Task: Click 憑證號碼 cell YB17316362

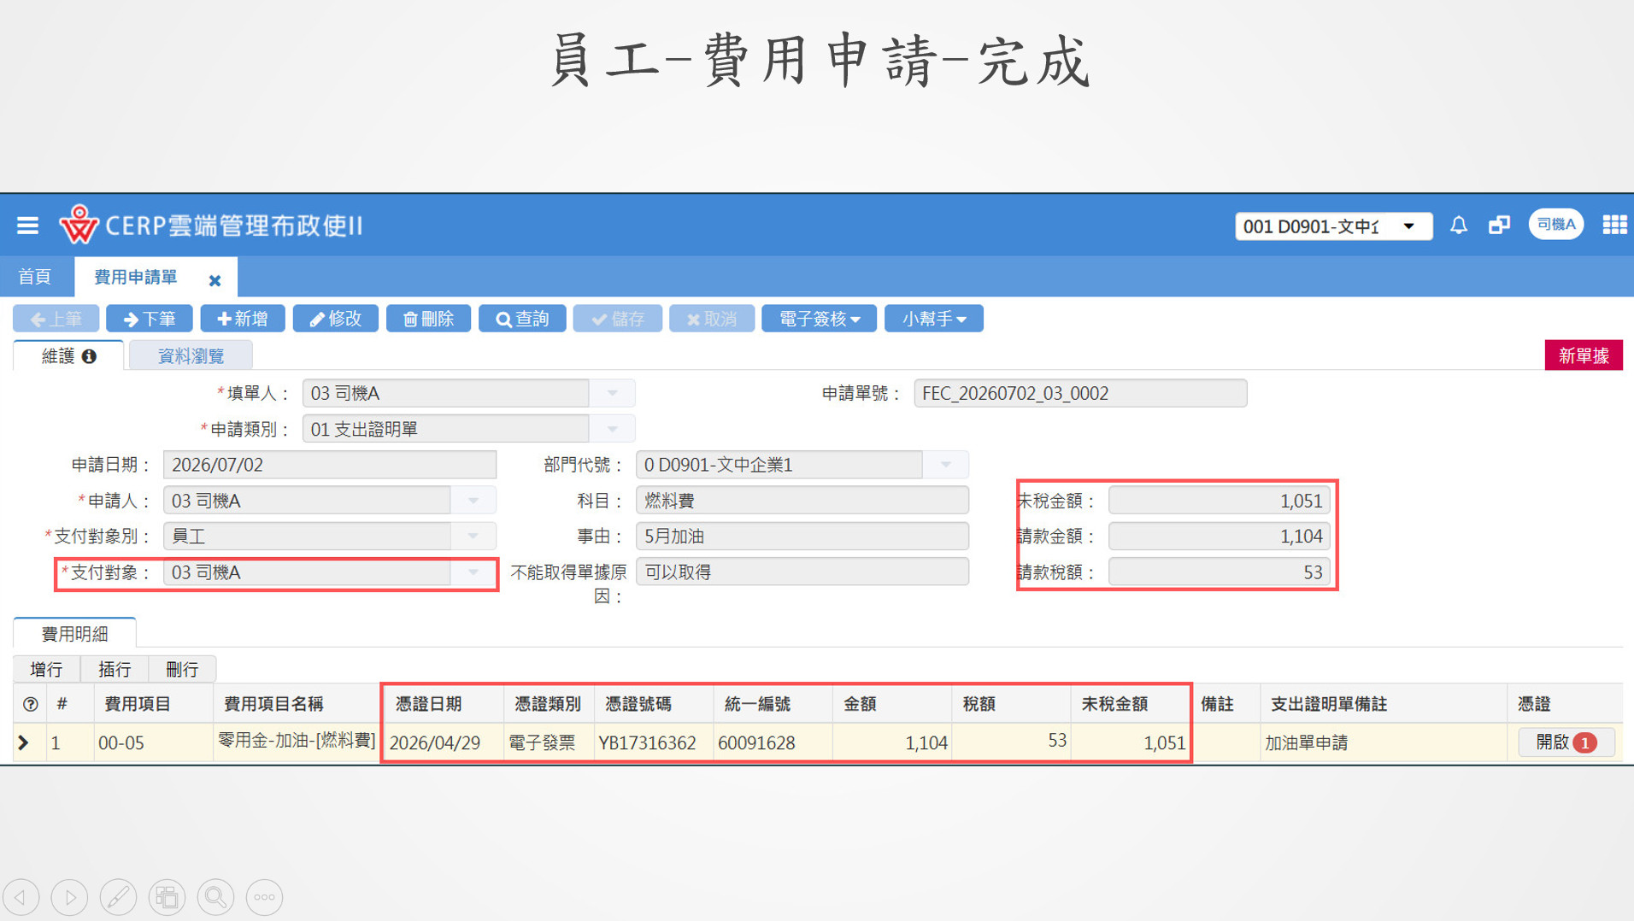Action: (654, 742)
